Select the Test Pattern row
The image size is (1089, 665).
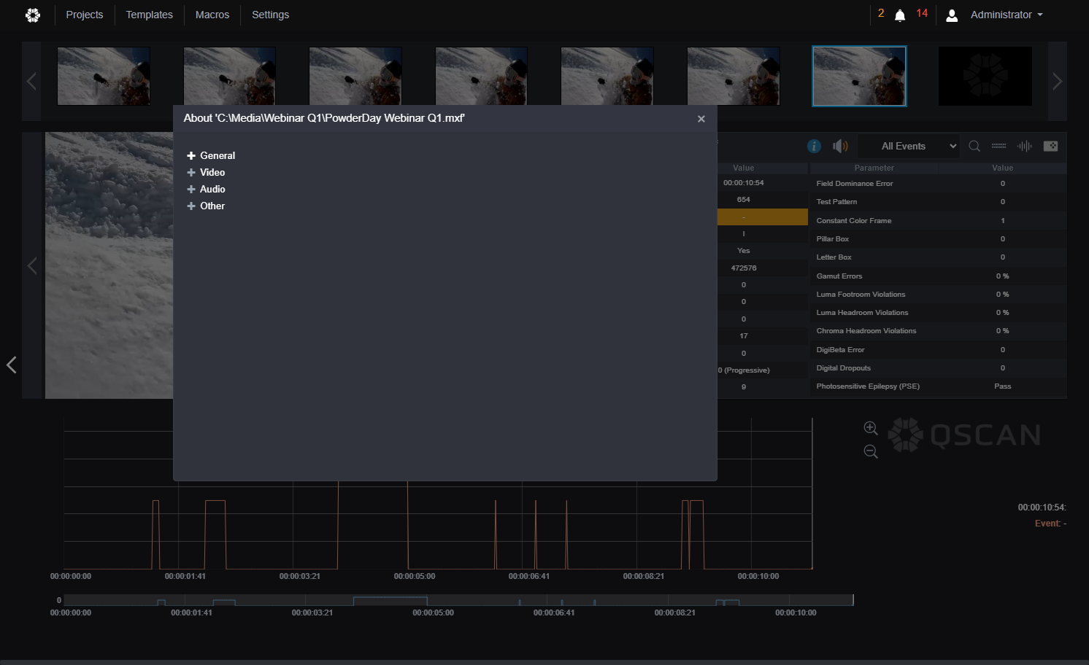(938, 202)
